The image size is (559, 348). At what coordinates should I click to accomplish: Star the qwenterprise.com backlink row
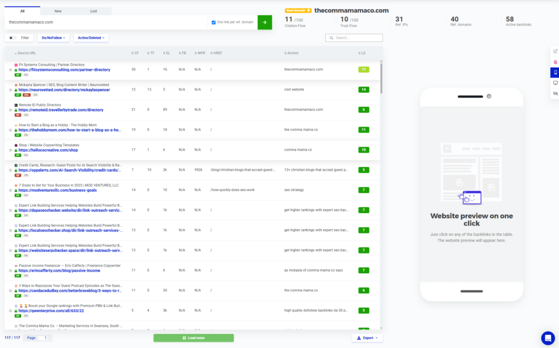pyautogui.click(x=10, y=310)
